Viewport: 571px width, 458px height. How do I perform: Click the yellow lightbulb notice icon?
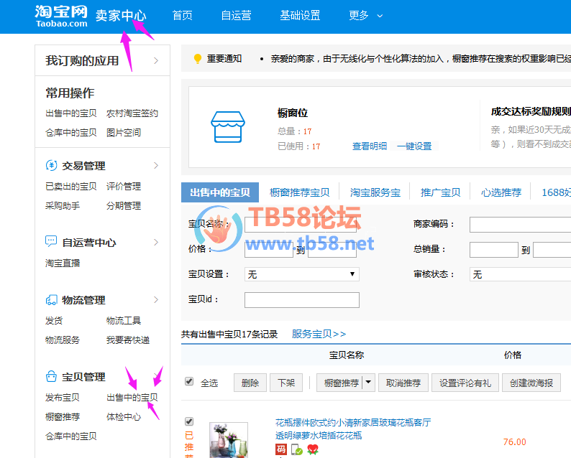pyautogui.click(x=198, y=59)
